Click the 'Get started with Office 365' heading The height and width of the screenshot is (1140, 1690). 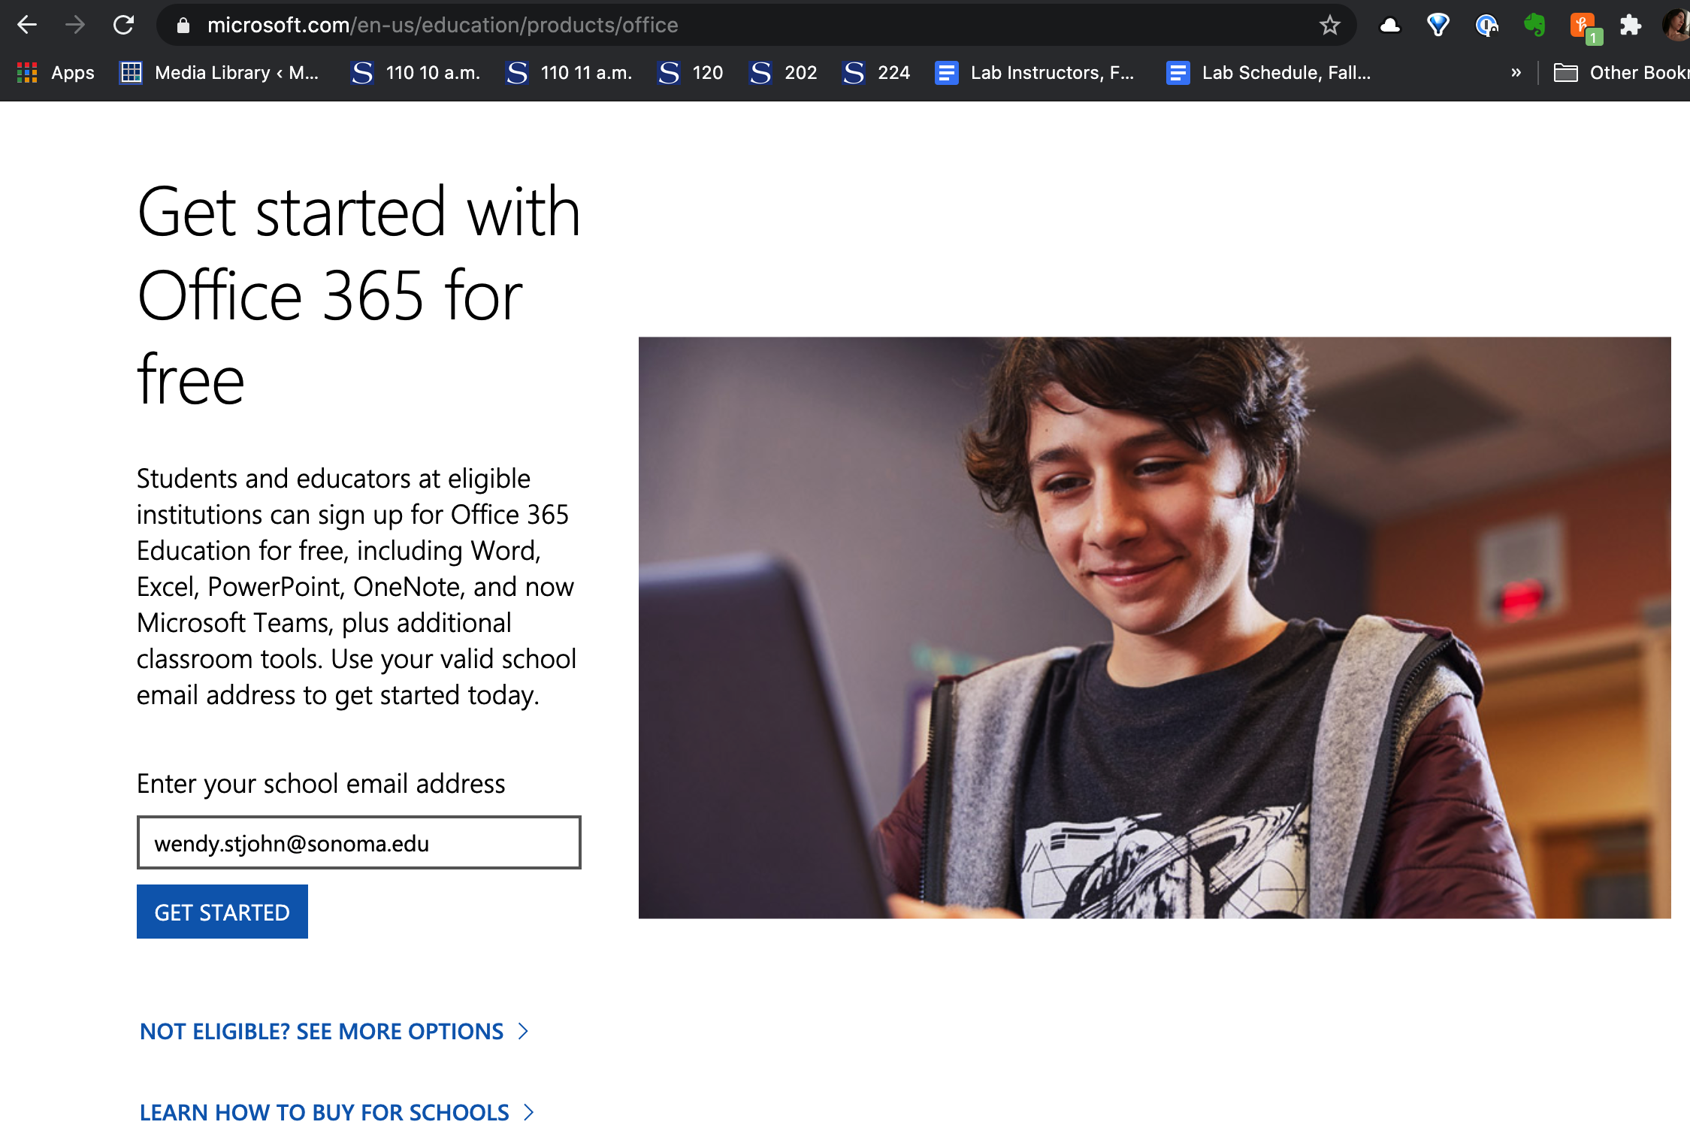[358, 295]
